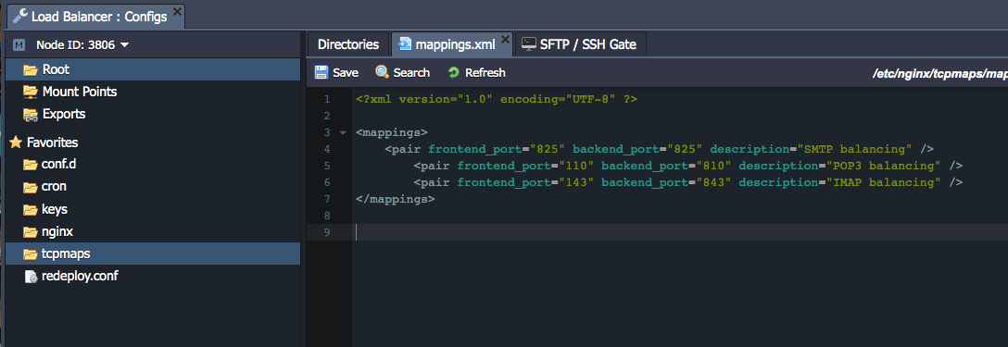Click the terminal icon on SFTP tab
Screen dimensions: 1008x347
tap(528, 43)
